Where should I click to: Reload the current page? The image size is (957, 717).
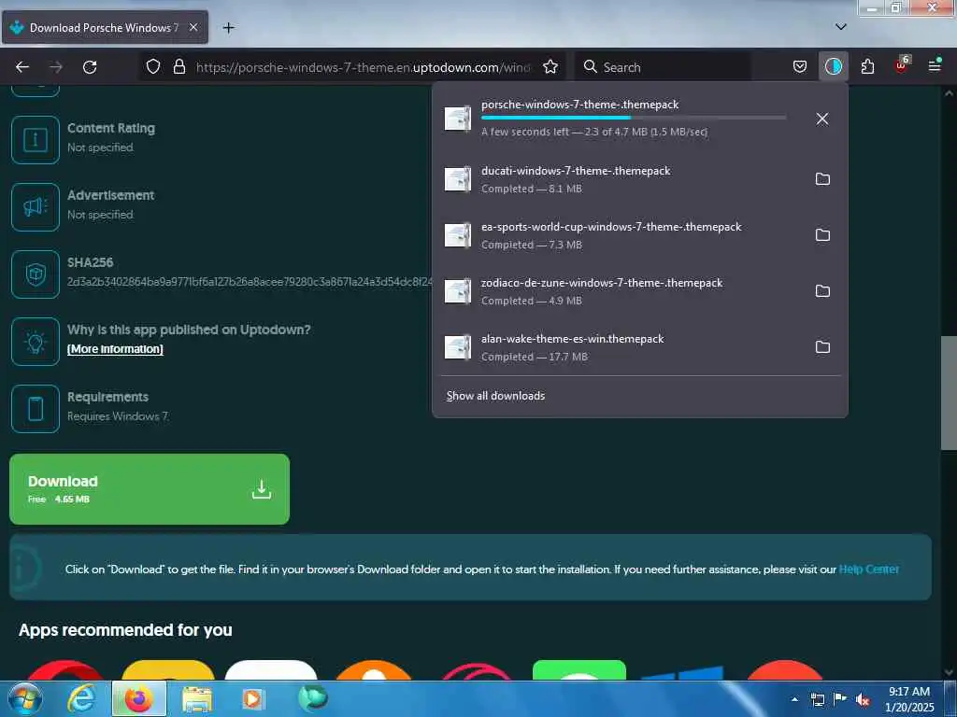point(90,67)
